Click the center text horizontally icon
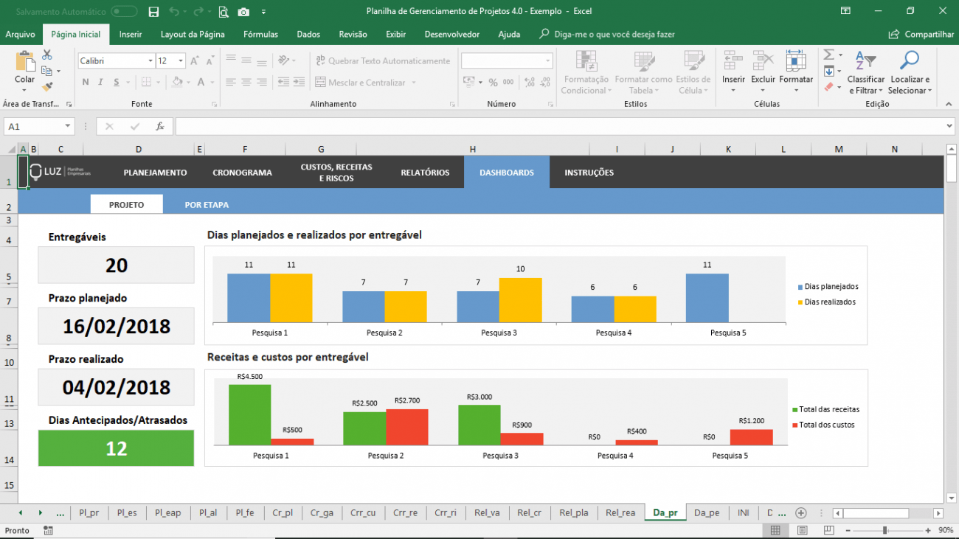 click(x=246, y=83)
